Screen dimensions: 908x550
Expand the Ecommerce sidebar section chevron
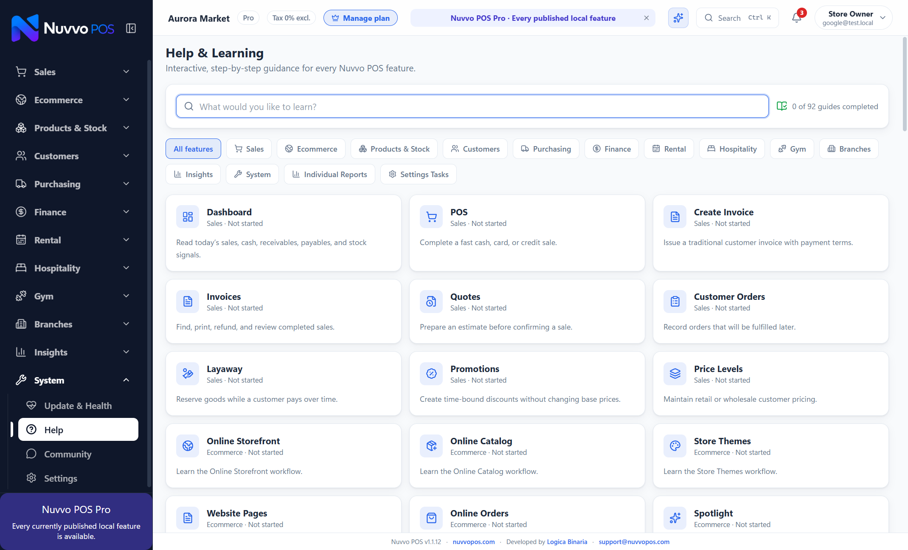126,100
